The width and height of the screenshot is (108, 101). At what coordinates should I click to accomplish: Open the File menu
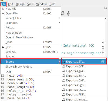click(x=3, y=4)
